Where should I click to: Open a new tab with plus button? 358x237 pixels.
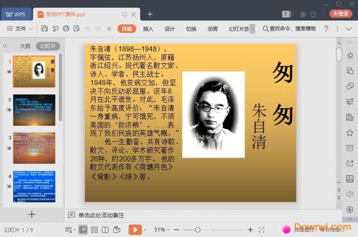[x=150, y=14]
